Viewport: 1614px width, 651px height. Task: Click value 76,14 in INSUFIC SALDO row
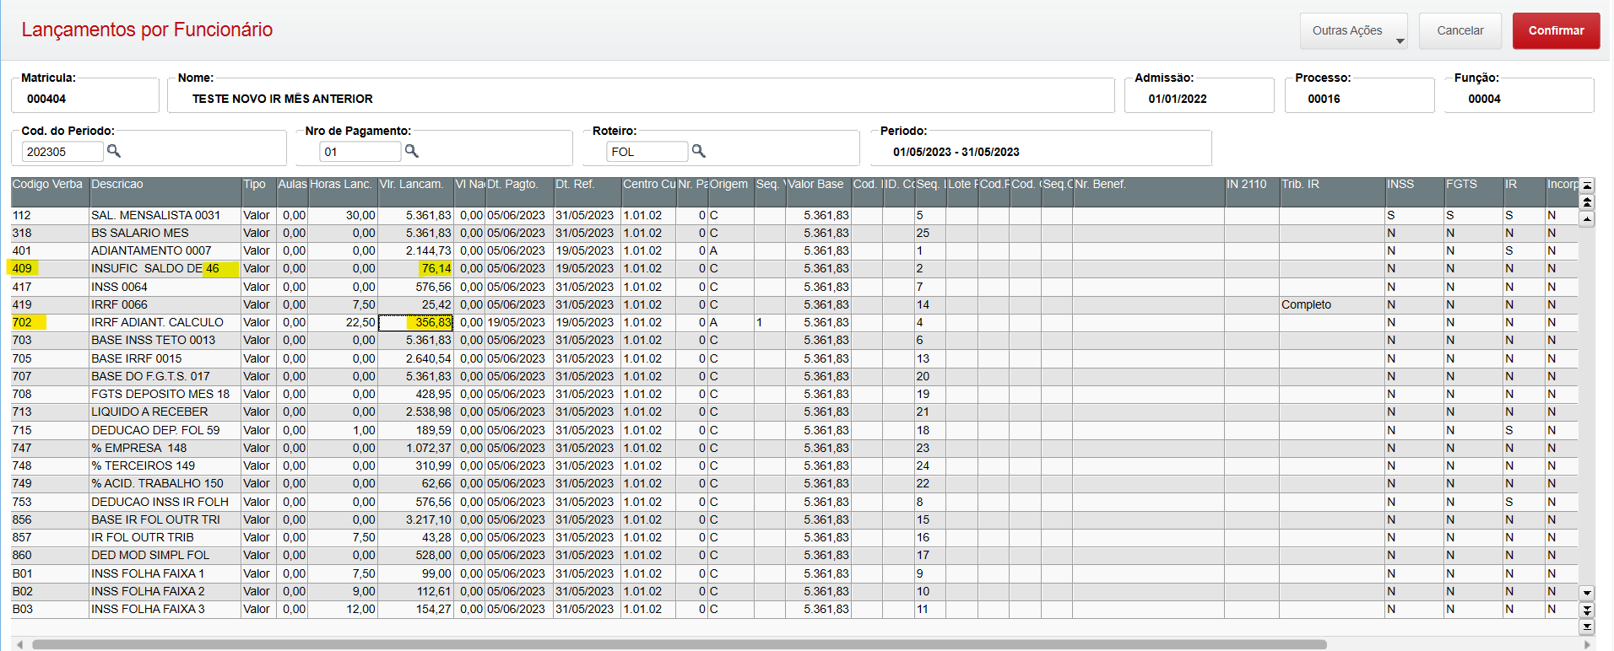415,268
